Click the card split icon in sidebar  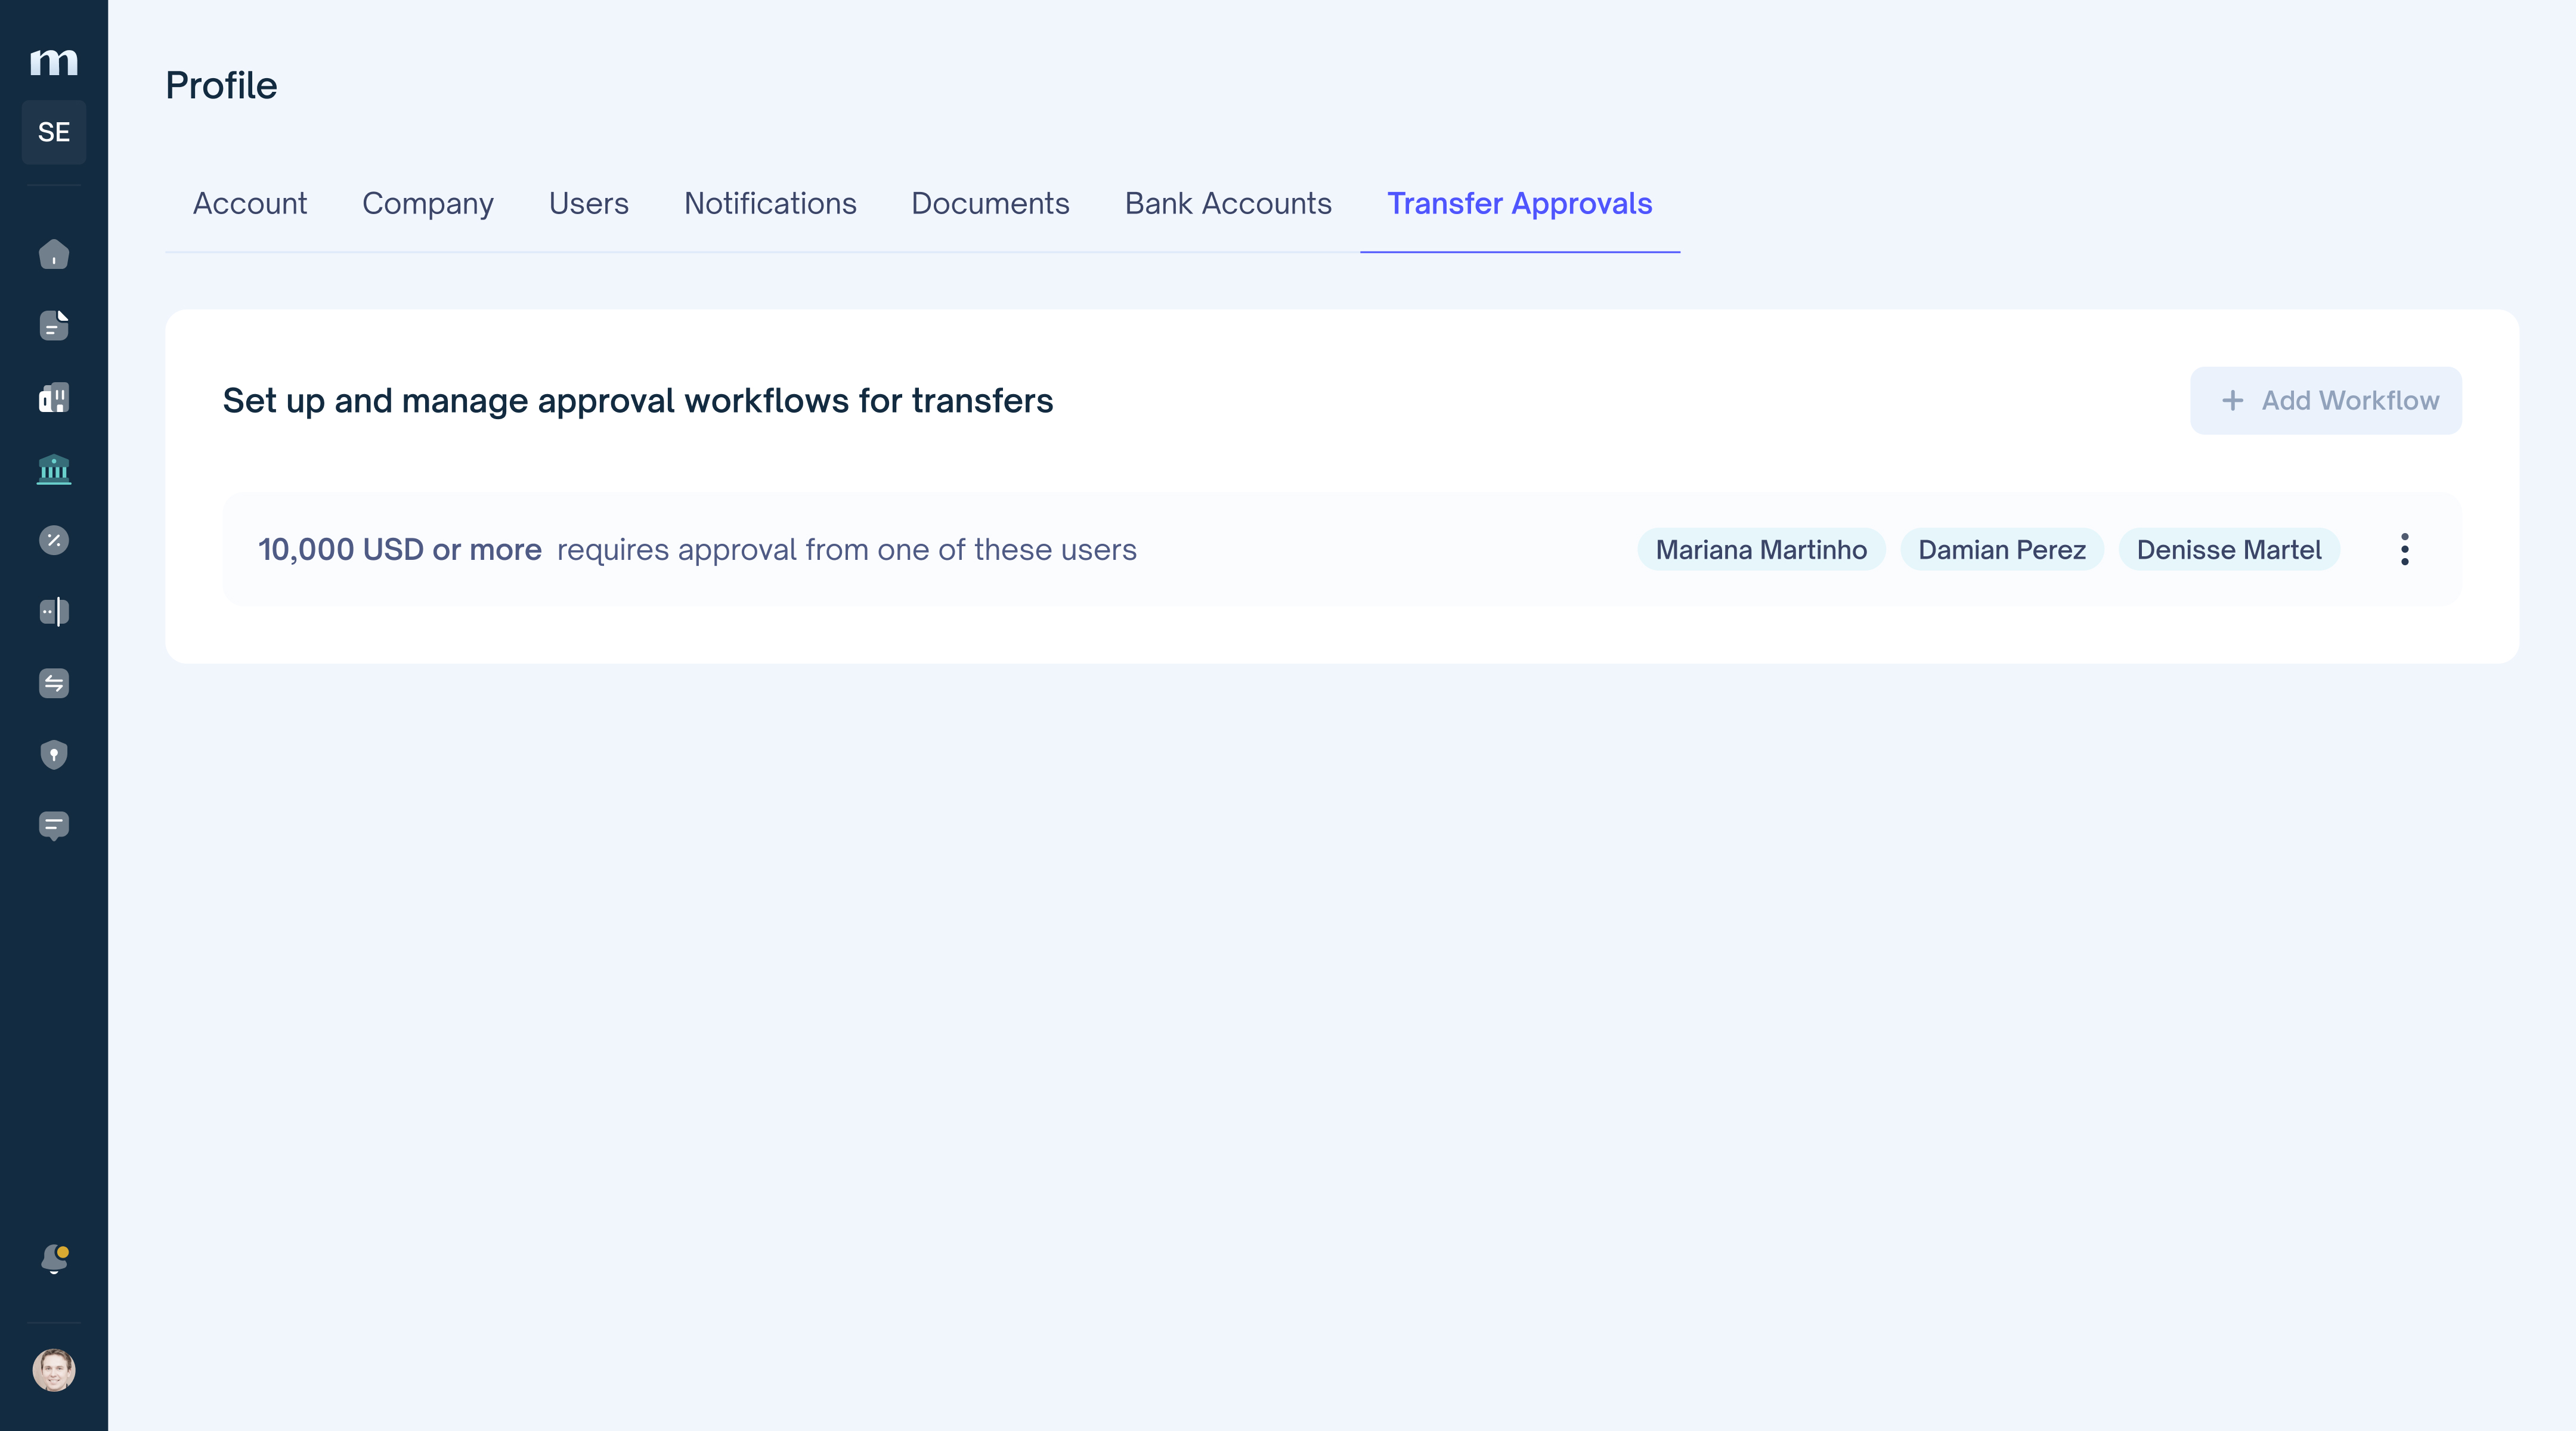click(54, 611)
